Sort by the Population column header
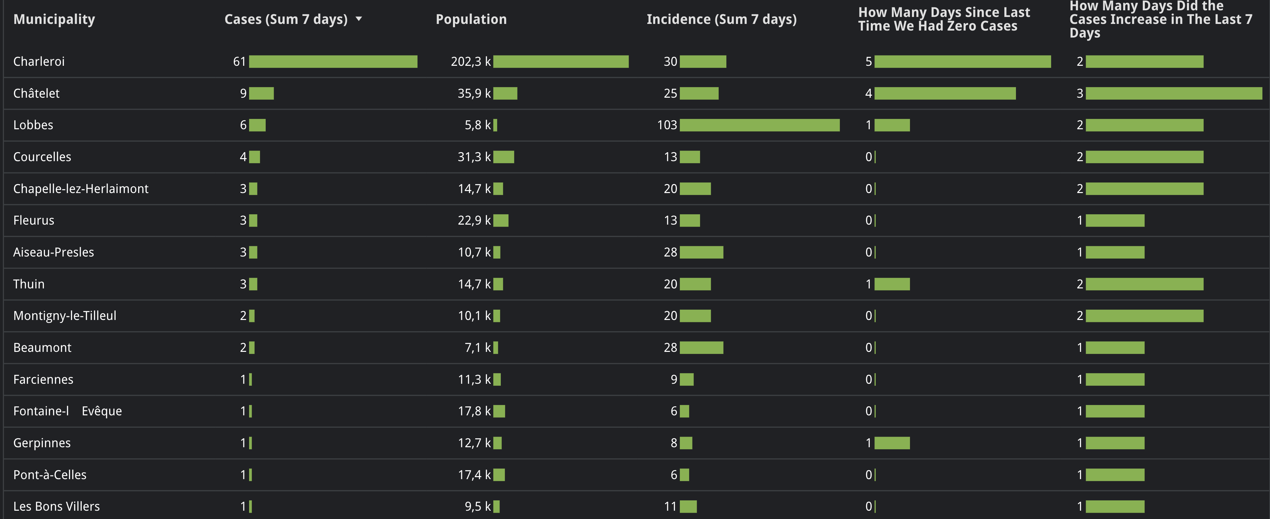This screenshot has height=519, width=1270. coord(471,19)
